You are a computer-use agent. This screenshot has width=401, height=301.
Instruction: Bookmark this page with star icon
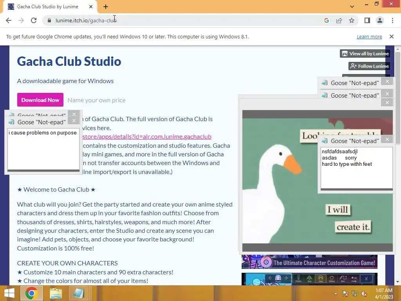[x=352, y=20]
